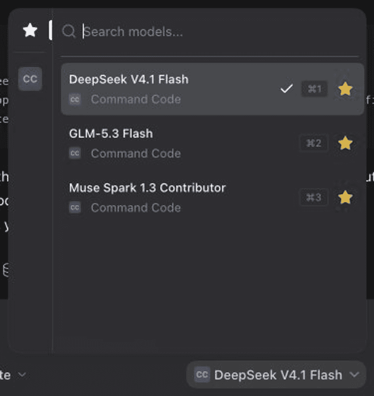Click Command Code icon under DeepSeek V4.1 Flash
Image resolution: width=374 pixels, height=396 pixels.
pos(75,99)
